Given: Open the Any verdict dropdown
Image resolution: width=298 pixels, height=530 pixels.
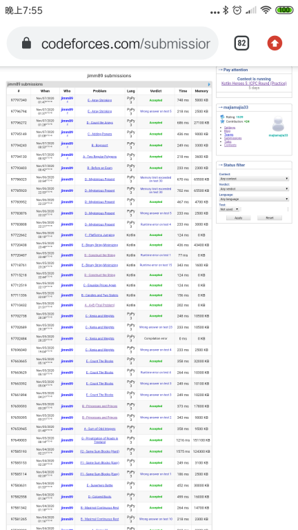Looking at the screenshot, I should 254,188.
